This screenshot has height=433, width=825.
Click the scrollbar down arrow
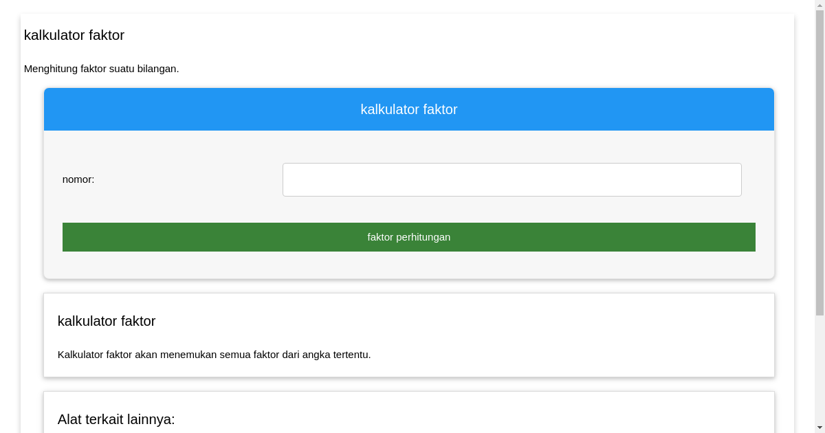(819, 428)
